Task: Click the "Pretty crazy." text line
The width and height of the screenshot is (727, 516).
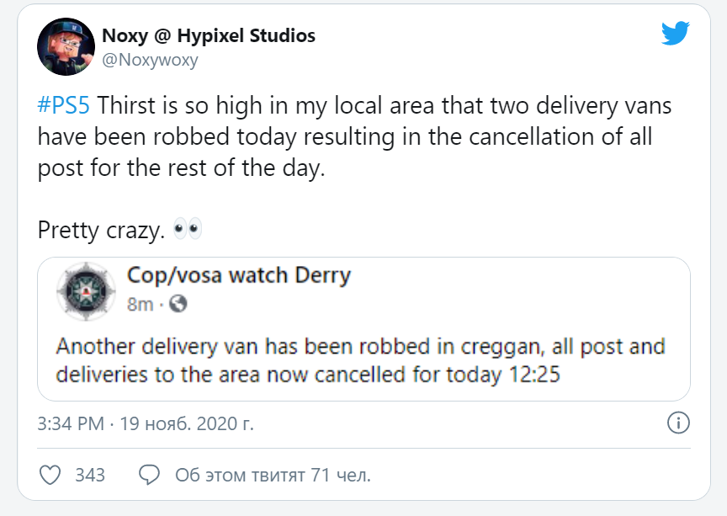Action: [x=101, y=229]
